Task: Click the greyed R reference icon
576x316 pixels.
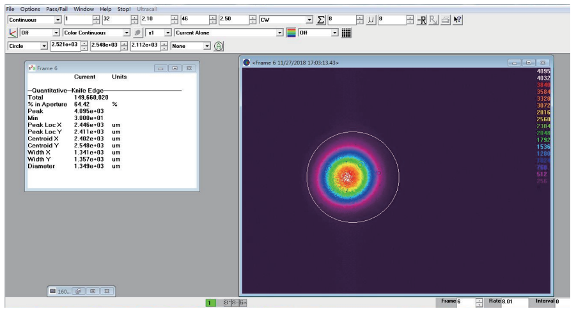Action: pyautogui.click(x=433, y=20)
